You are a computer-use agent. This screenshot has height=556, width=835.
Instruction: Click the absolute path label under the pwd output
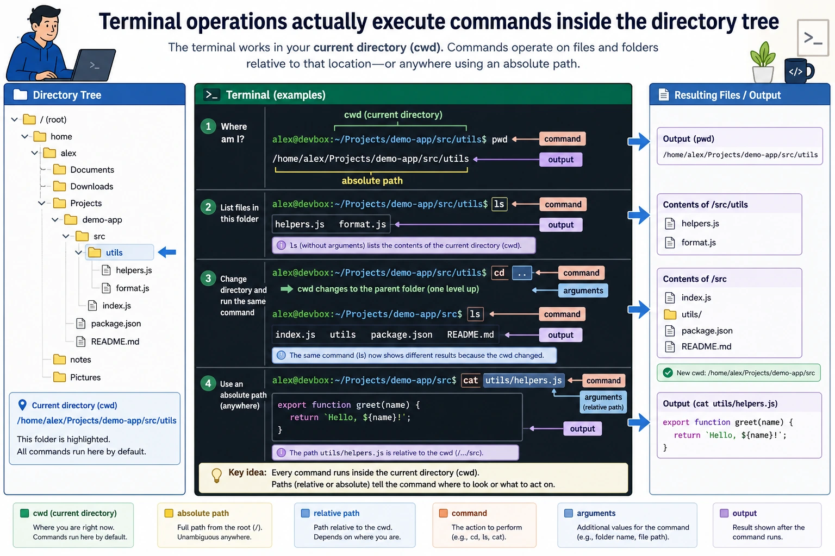(x=372, y=181)
